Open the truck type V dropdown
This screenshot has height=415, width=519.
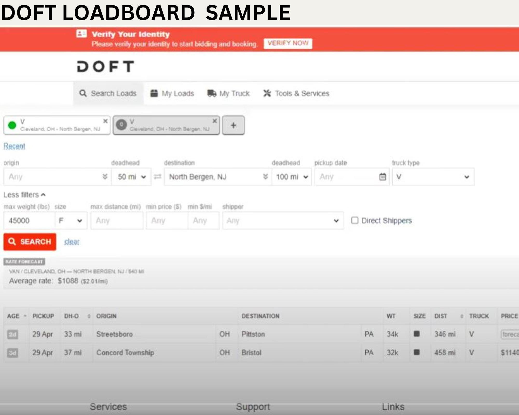pyautogui.click(x=433, y=177)
